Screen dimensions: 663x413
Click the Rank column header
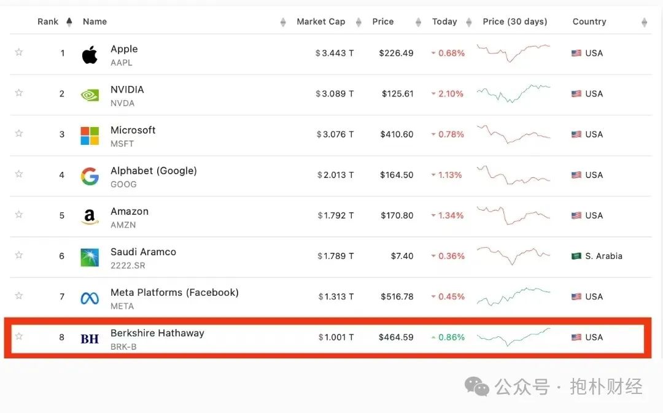pyautogui.click(x=48, y=21)
